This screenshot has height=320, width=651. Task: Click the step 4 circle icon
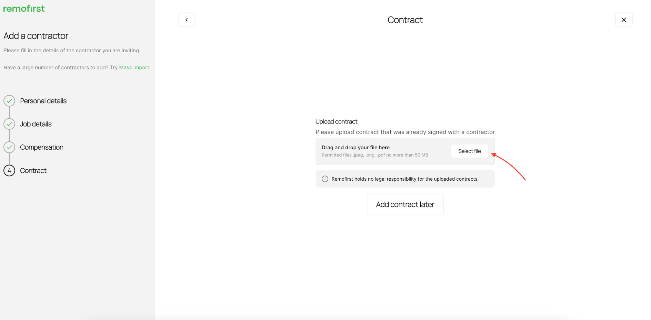coord(9,170)
